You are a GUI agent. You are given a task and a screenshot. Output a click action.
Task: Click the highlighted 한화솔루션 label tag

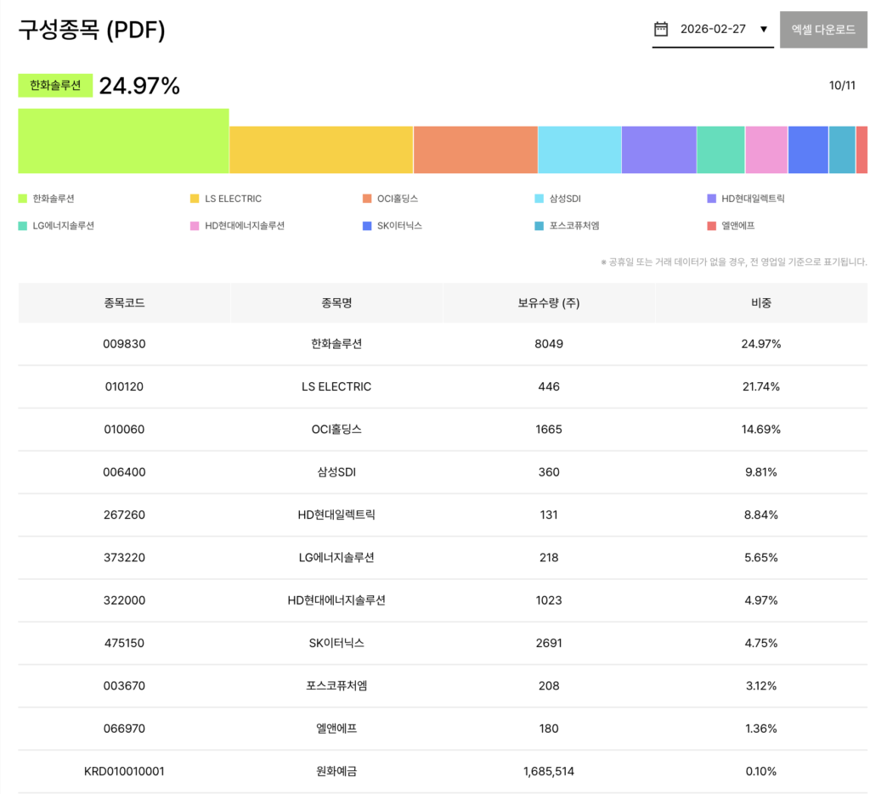click(x=55, y=86)
